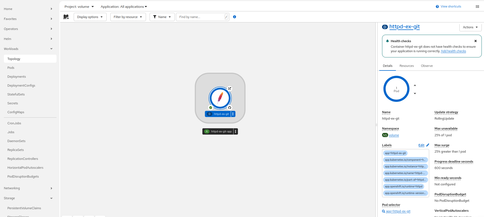
Task: Open the Name filter type dropdown
Action: coord(162,17)
